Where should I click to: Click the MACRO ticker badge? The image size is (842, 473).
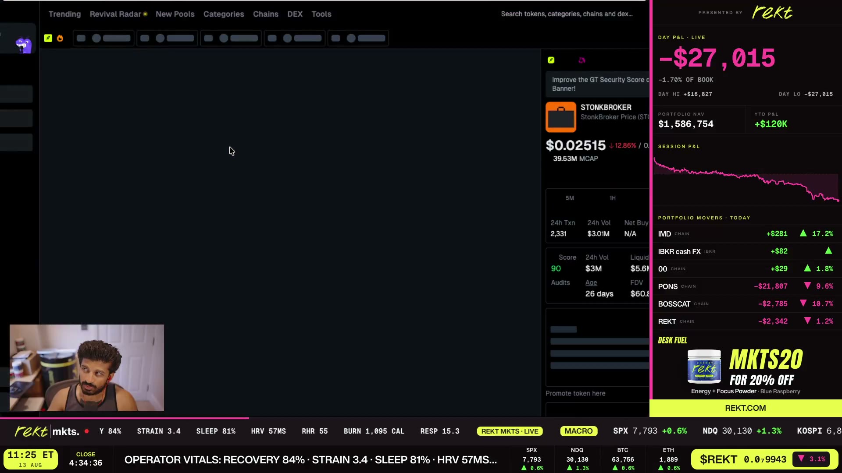pyautogui.click(x=578, y=431)
